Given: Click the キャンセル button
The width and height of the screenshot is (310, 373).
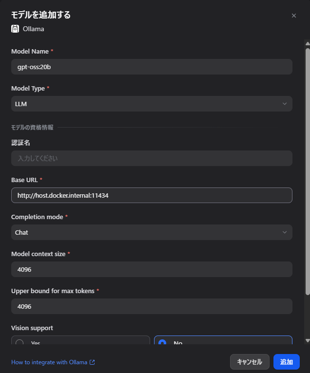Looking at the screenshot, I should click(250, 362).
